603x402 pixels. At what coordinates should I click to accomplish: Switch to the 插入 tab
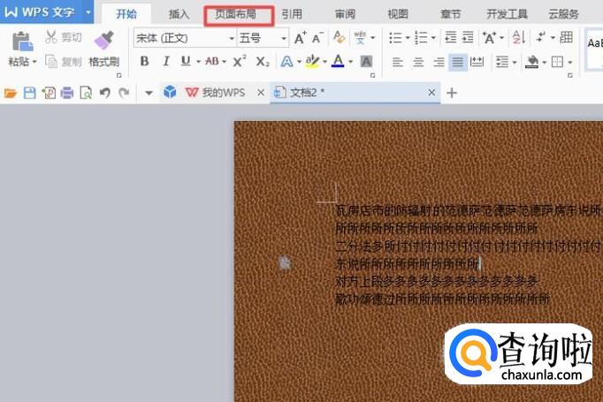pos(179,15)
